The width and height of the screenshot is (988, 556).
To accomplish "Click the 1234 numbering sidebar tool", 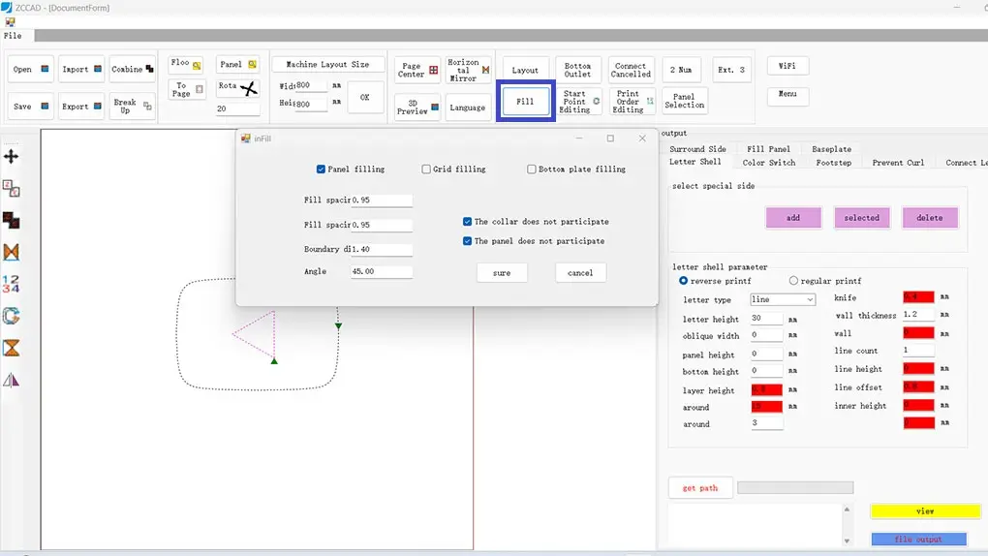I will point(12,284).
